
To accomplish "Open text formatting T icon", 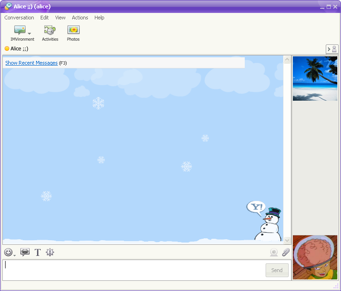I will click(37, 252).
